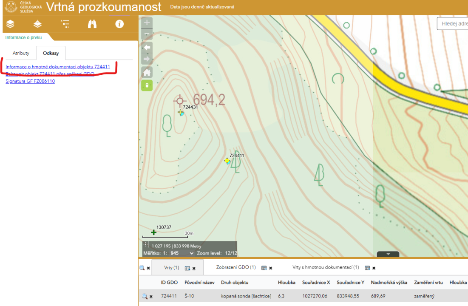Switch to the Atributy tab
468x306 pixels.
tap(21, 53)
